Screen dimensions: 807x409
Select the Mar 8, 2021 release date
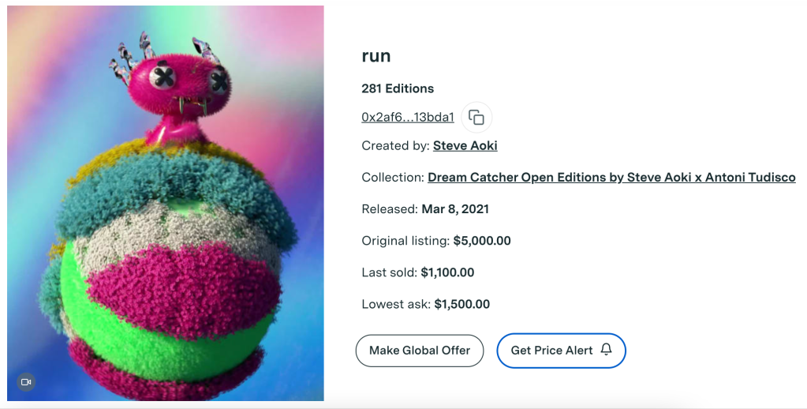coord(455,209)
